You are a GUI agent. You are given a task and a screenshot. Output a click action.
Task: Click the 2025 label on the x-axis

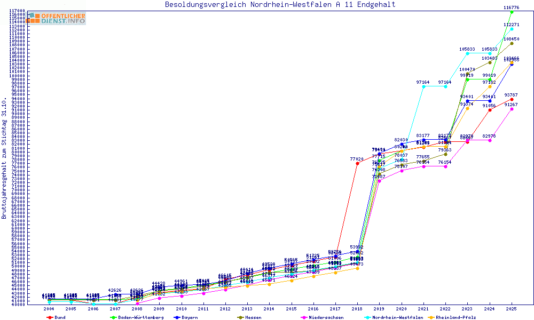point(512,309)
